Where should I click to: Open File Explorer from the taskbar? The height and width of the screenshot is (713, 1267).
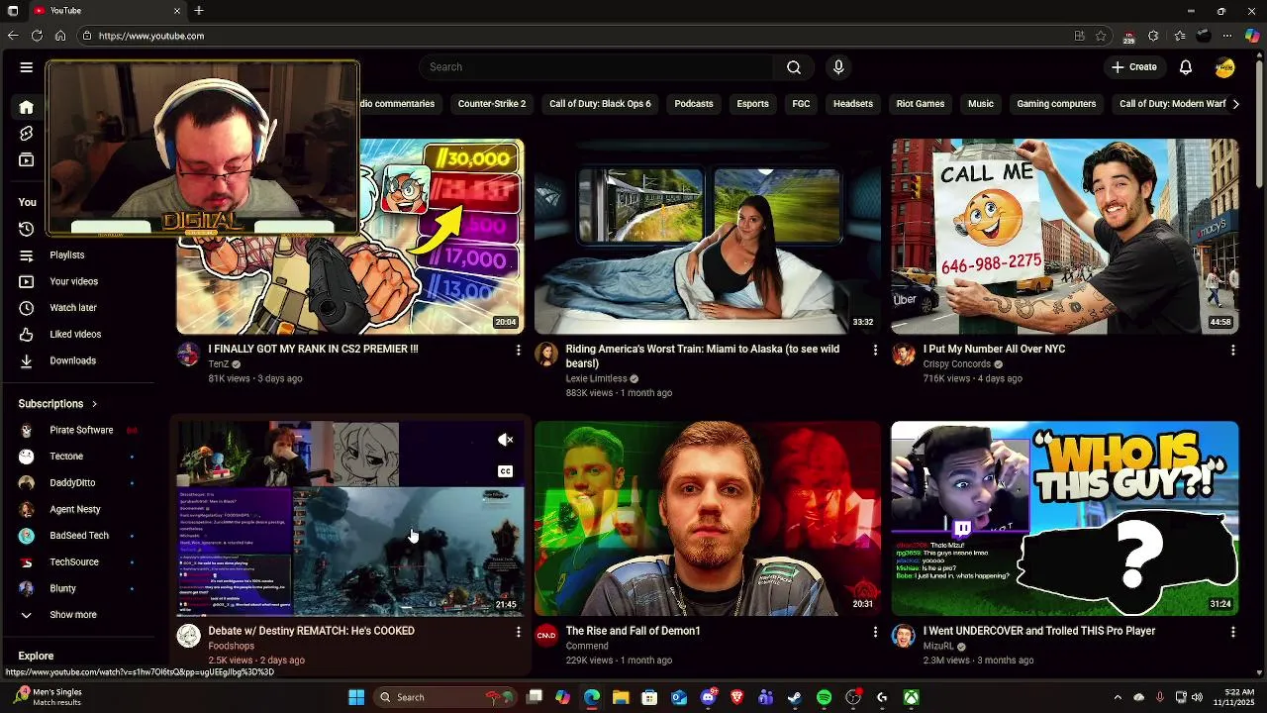(621, 697)
